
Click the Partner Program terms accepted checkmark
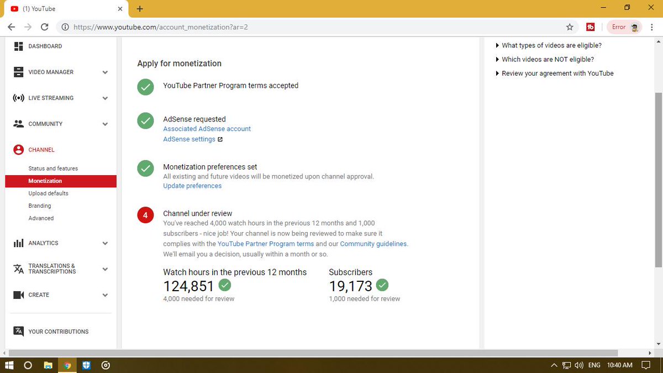point(145,87)
